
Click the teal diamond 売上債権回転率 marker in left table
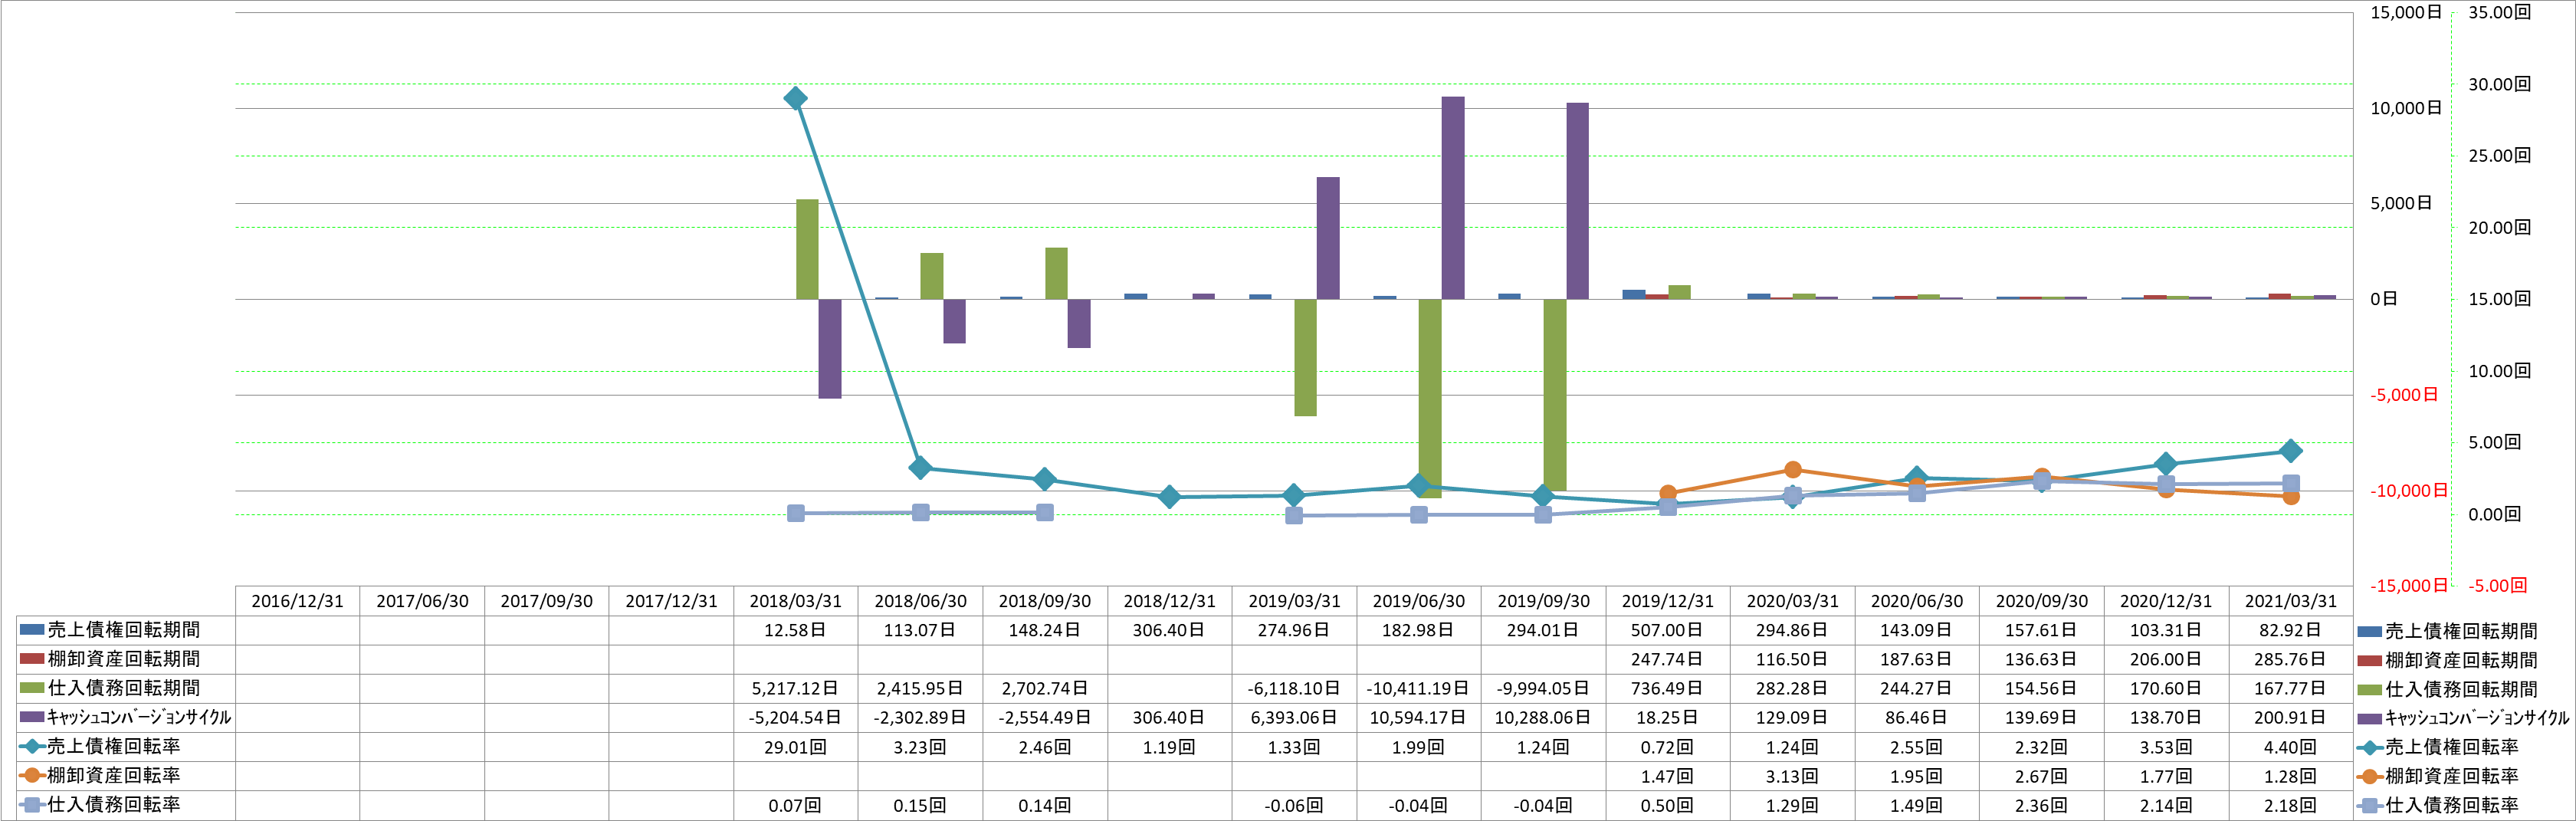click(32, 746)
